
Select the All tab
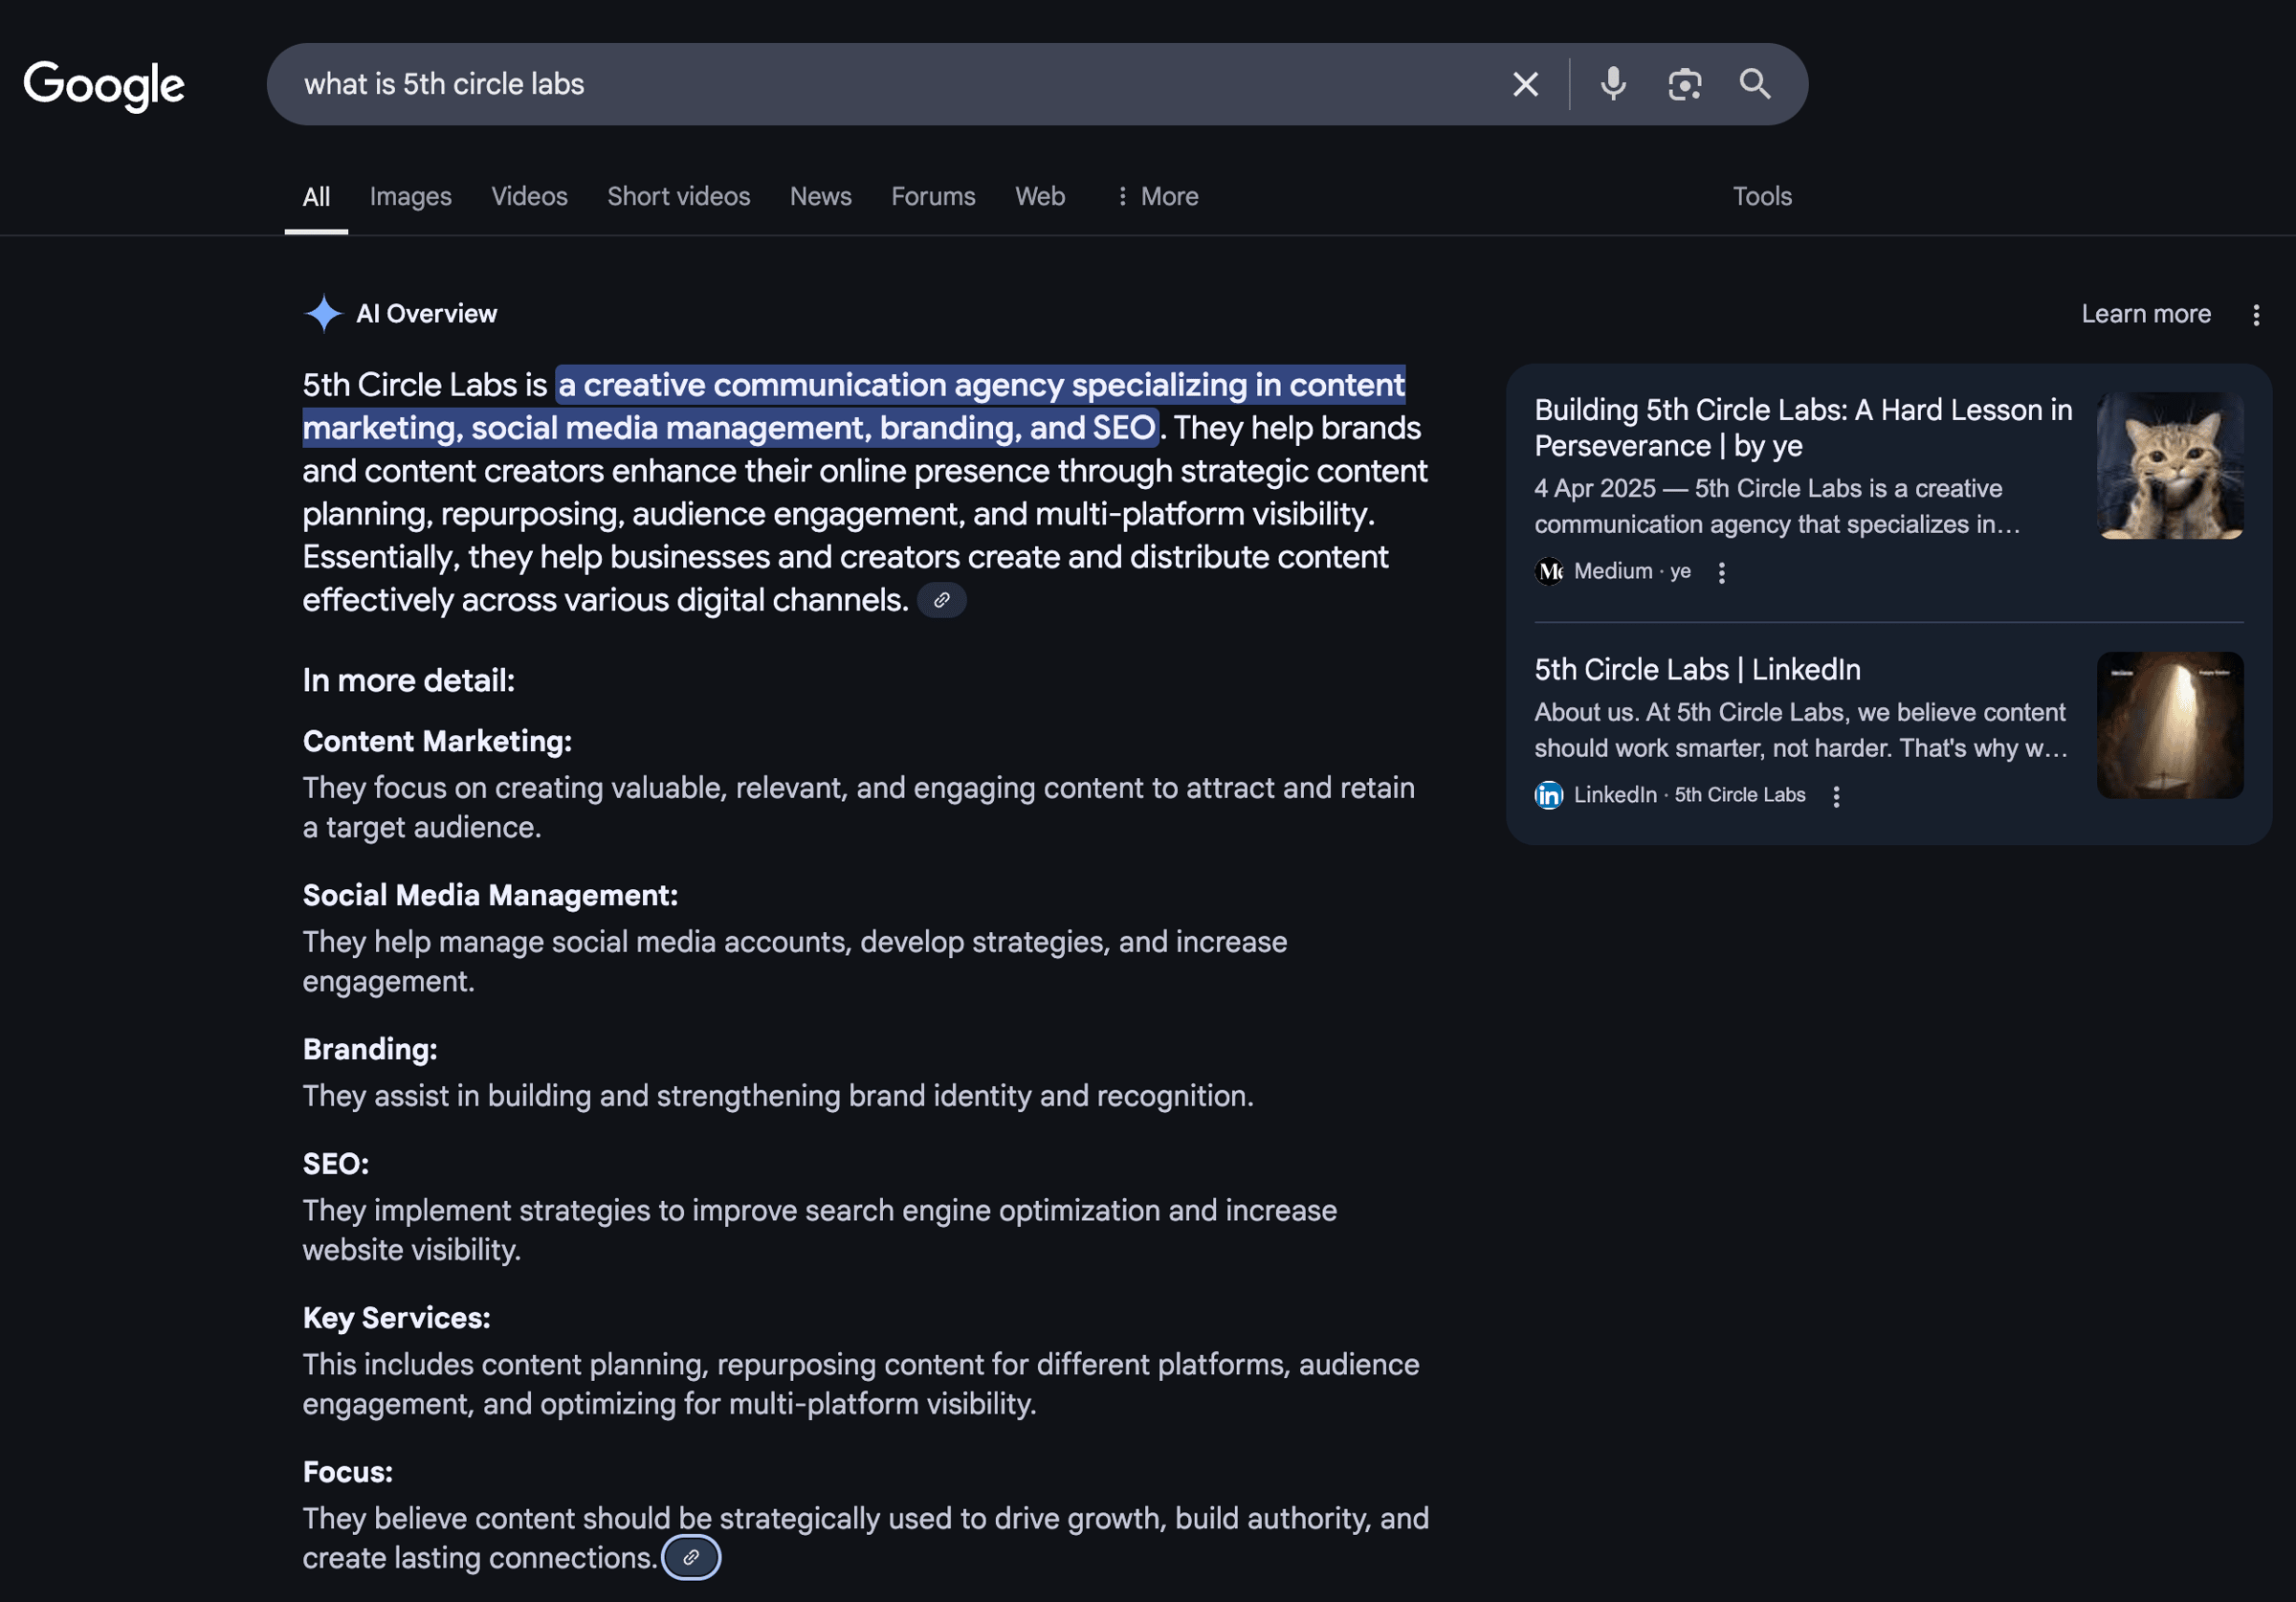coord(316,197)
